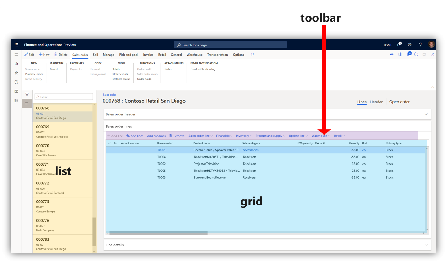Click the Power Apps connector icon

coord(392,55)
